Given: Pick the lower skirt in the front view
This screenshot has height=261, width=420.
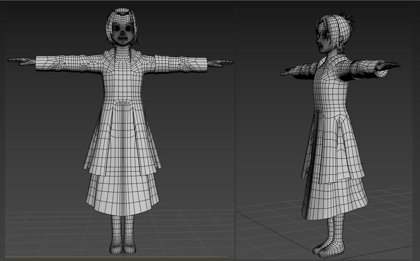Looking at the screenshot, I should (122, 194).
